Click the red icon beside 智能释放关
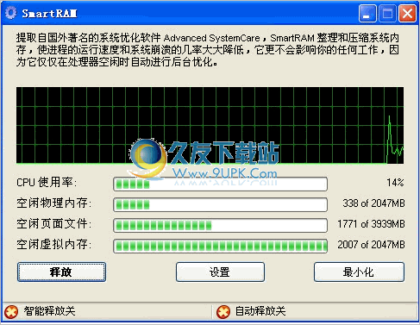Screen dimensions: 420x325 point(11,312)
